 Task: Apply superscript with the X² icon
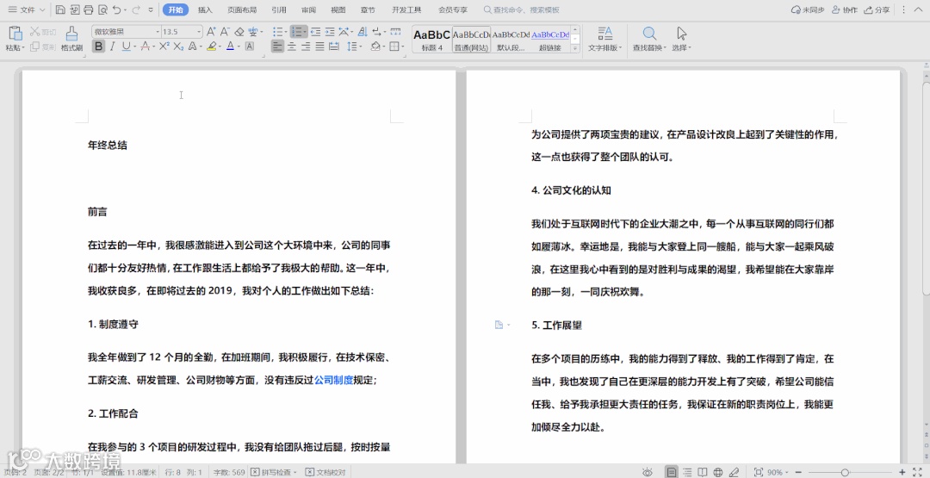(x=164, y=47)
